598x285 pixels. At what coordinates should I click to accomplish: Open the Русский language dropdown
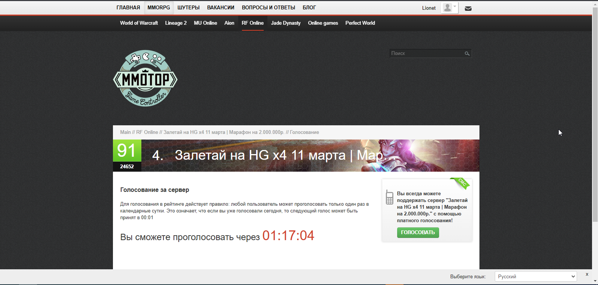pos(536,276)
